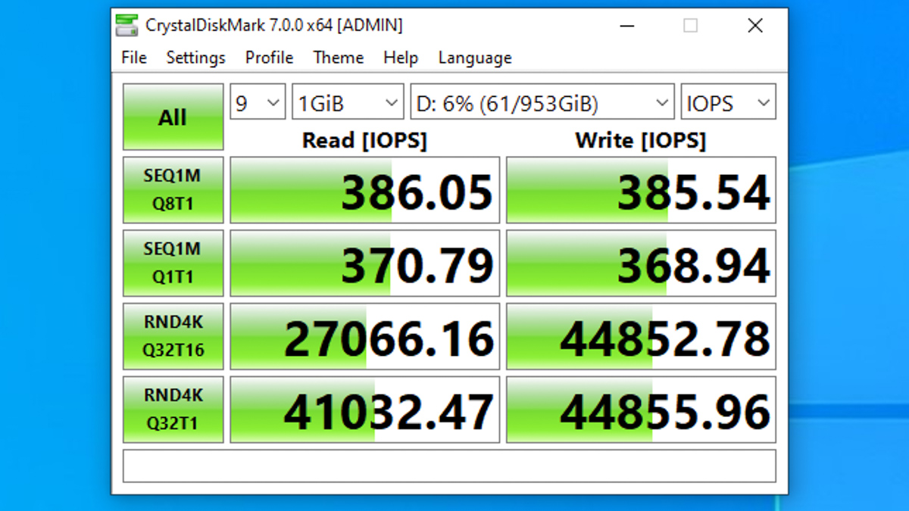Click RND4K Q32T16 write result 44852.78

tap(641, 336)
